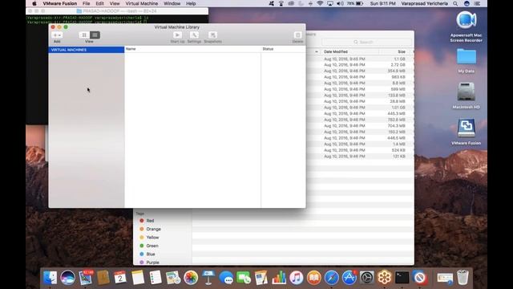This screenshot has width=513, height=289.
Task: Open the Virtual Machine menu
Action: click(x=142, y=3)
